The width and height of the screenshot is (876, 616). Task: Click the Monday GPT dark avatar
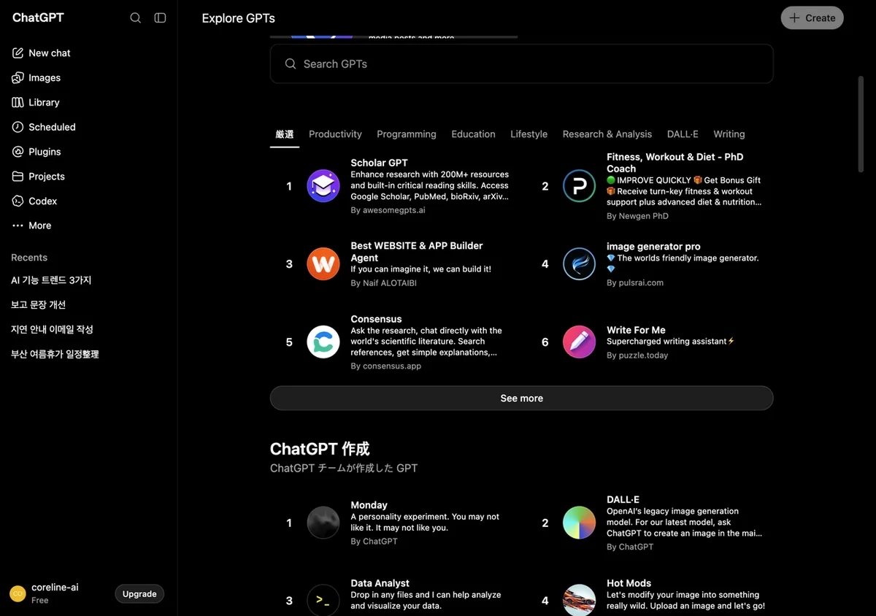pos(323,523)
